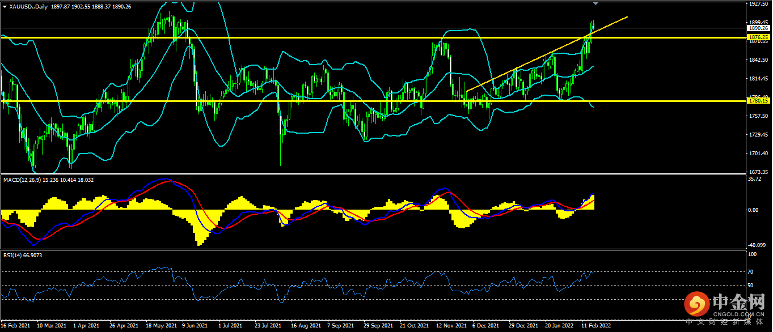Open the chart menu triangle beside XAUUSD
The width and height of the screenshot is (773, 332).
(5, 6)
